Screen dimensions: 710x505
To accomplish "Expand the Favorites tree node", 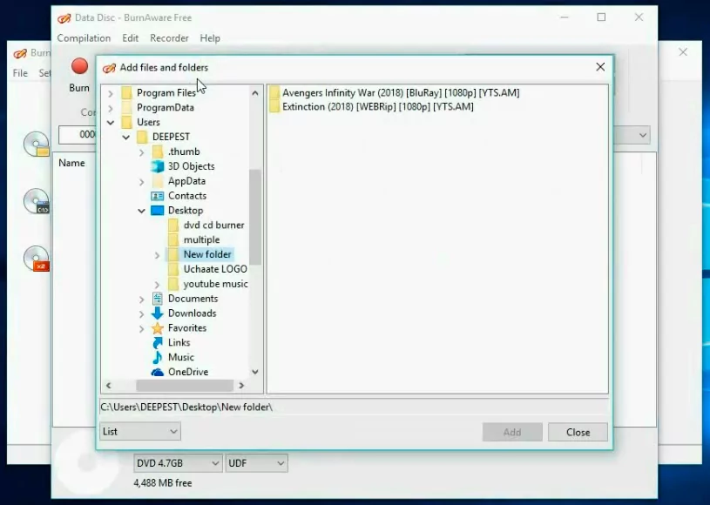I will tap(141, 329).
